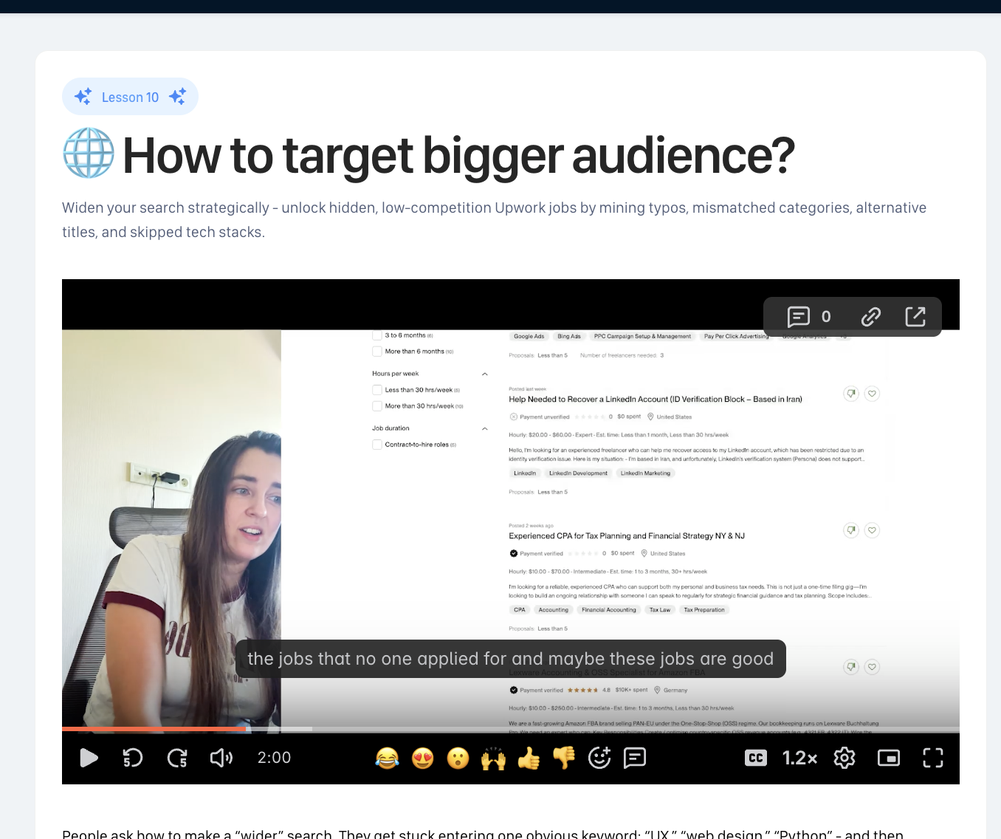
Task: Click 'LinkedIn Marketing' skill tag
Action: (x=646, y=473)
